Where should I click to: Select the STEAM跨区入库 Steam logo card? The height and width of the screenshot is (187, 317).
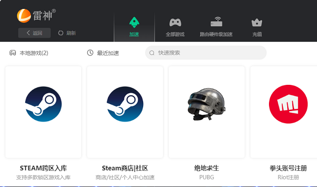click(x=43, y=112)
